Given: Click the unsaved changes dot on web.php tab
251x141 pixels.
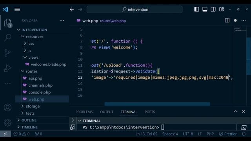Looking at the screenshot, I should [x=235, y=20].
